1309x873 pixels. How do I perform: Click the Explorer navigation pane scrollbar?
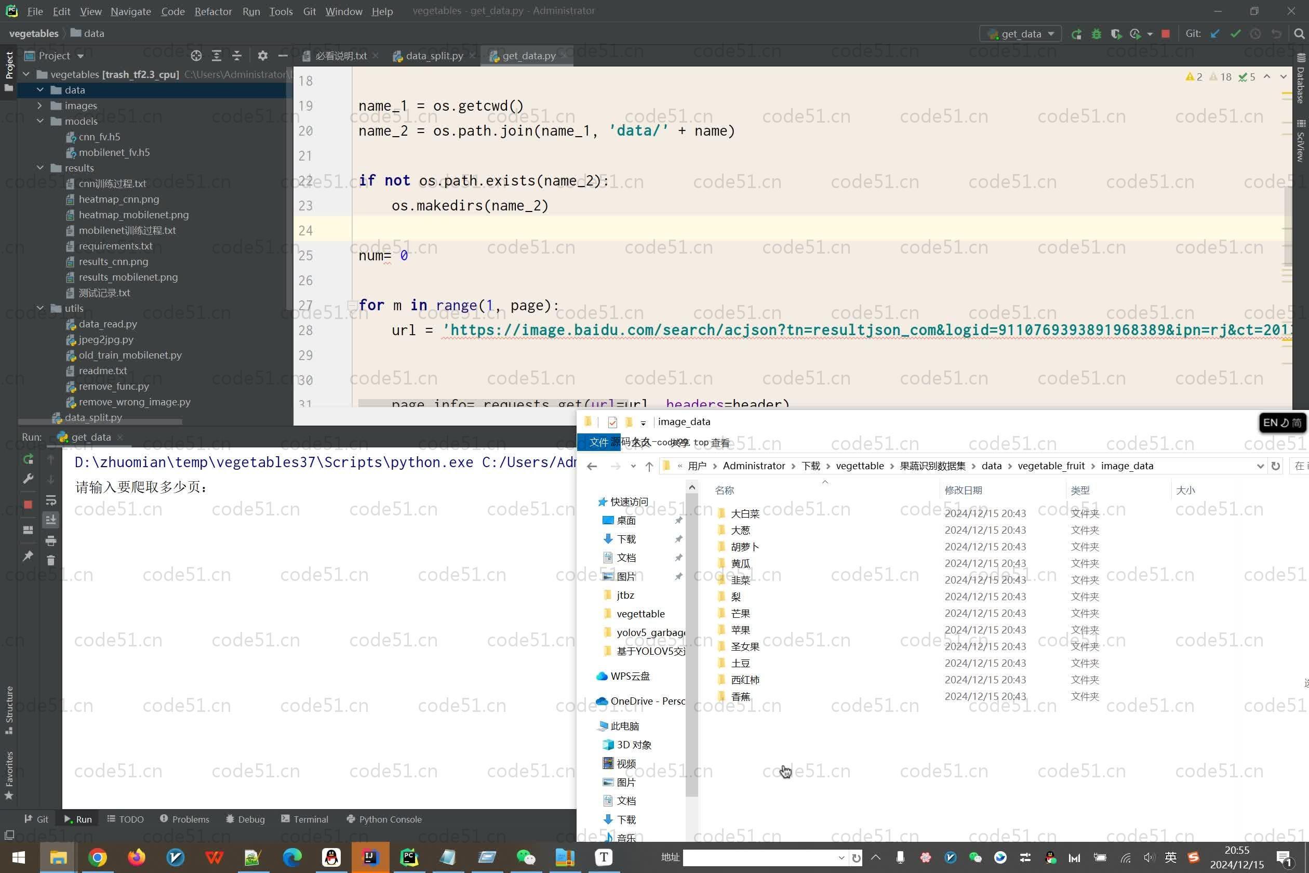(x=692, y=646)
